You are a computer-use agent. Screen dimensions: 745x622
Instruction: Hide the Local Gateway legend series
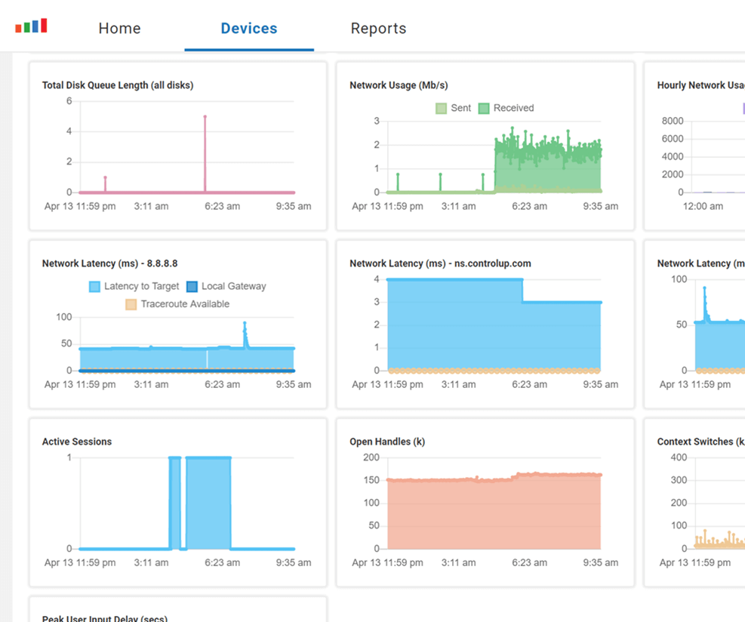[226, 286]
